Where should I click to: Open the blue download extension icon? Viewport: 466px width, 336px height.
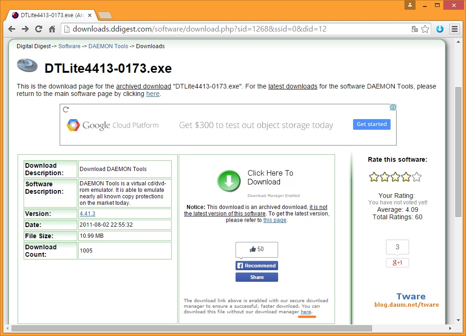(440, 29)
